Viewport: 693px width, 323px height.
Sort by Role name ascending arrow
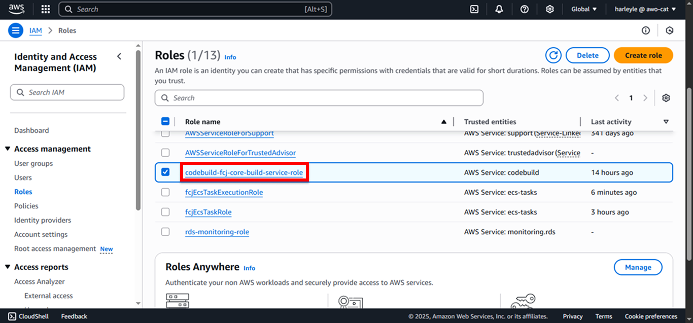click(444, 122)
